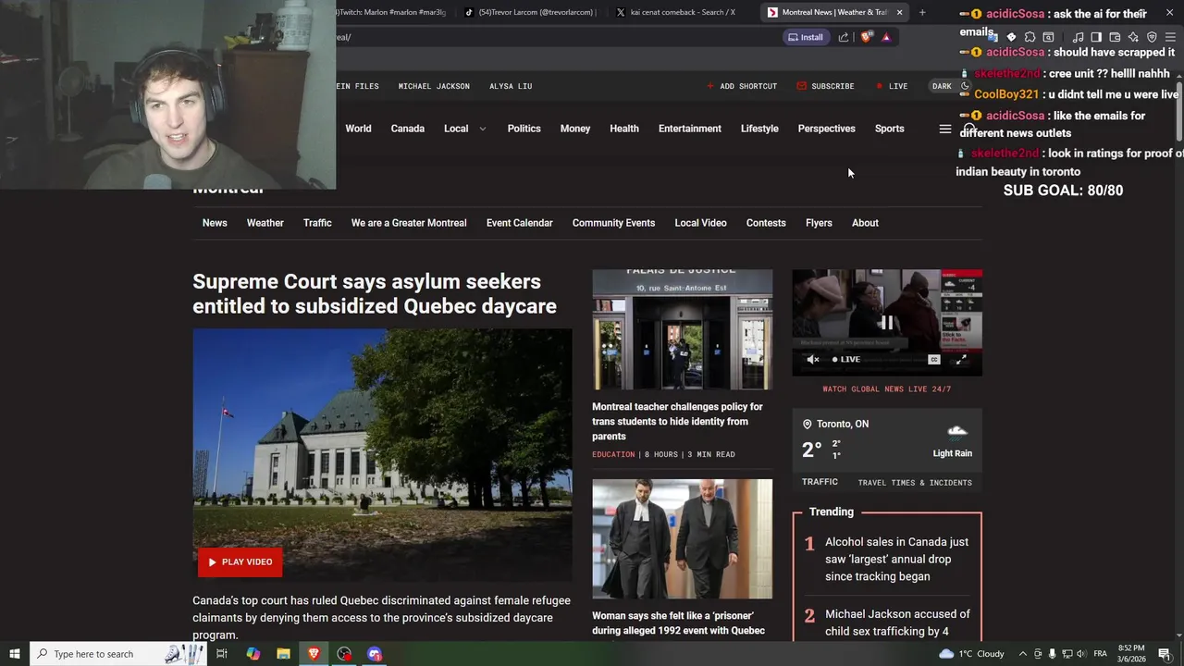Open the Leo AI sparkle icon
This screenshot has height=666, width=1184.
[x=1133, y=37]
